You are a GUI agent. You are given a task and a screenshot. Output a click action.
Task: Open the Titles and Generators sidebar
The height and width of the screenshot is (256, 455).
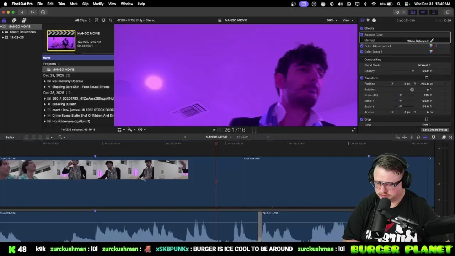[x=24, y=20]
